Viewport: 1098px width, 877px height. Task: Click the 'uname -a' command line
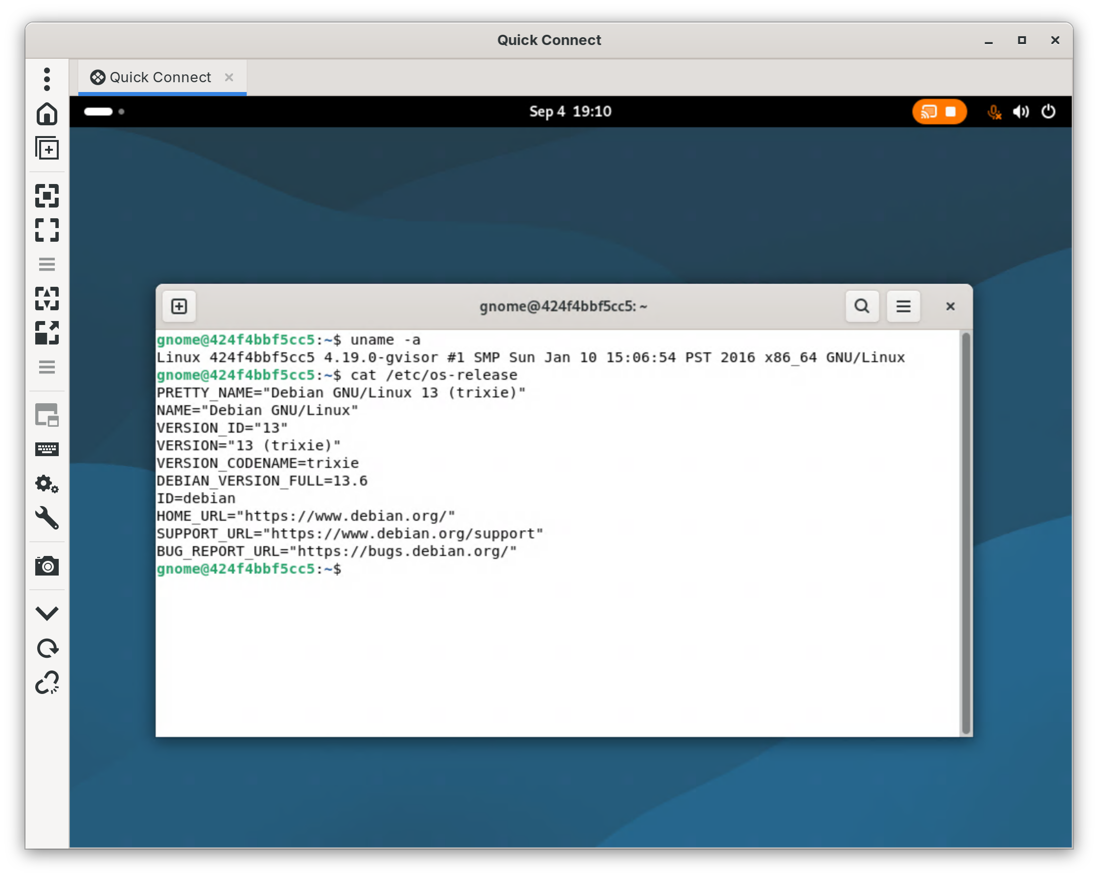[x=289, y=340]
